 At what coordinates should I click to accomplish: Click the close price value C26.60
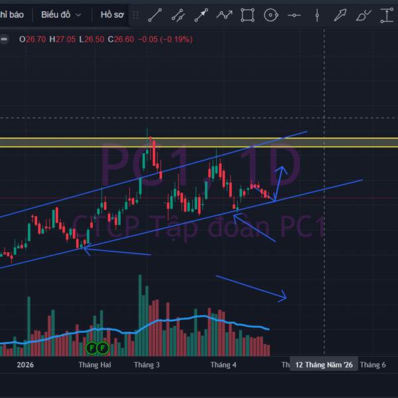click(121, 39)
